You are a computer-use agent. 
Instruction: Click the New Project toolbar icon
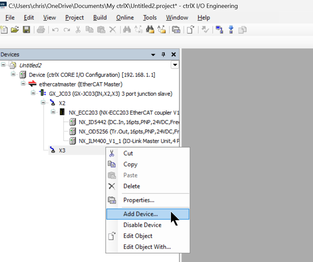coord(4,30)
